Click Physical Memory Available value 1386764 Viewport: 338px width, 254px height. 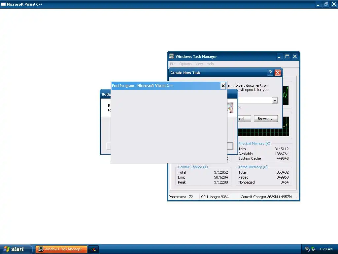(x=282, y=154)
